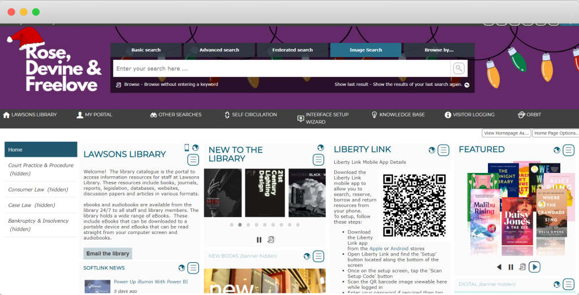
Task: Click the globe icon in Featured panel
Action: 557,150
